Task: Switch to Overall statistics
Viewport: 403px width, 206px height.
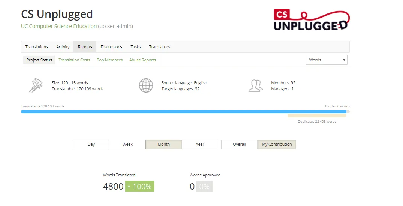Action: 239,144
